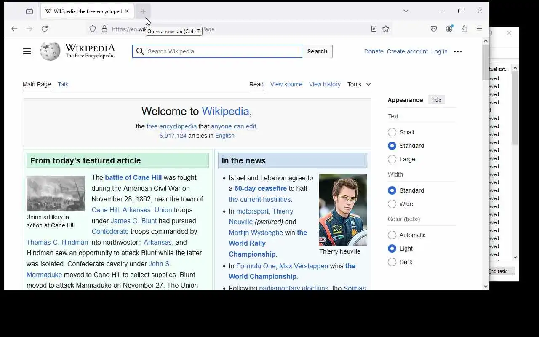Select the Read tab

256,84
